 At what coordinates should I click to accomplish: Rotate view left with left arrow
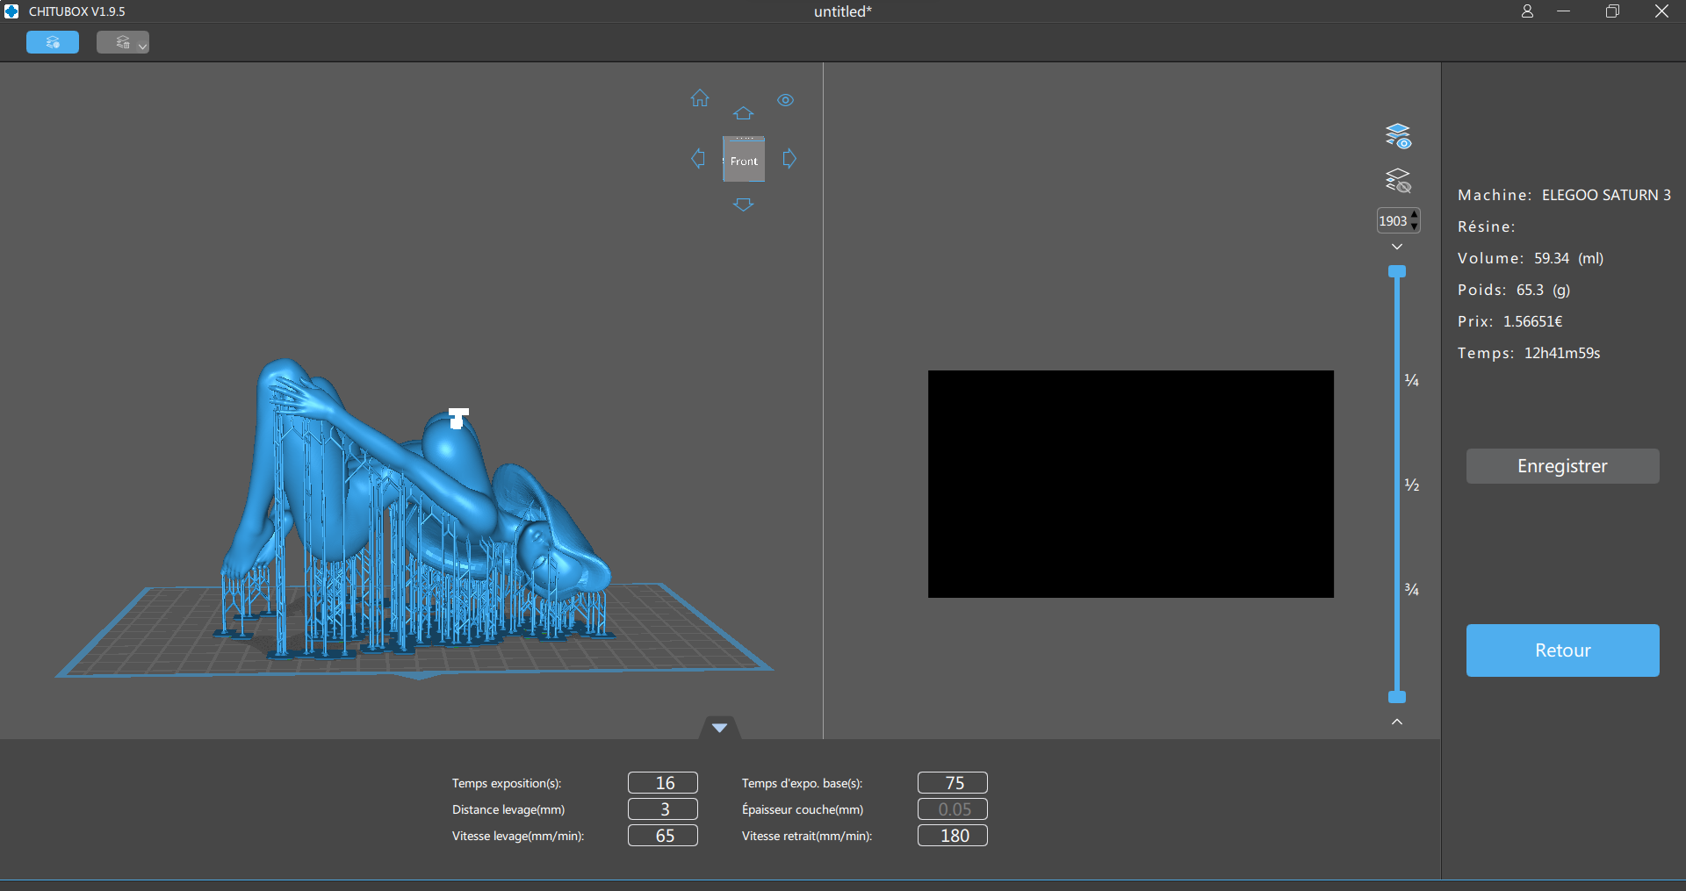tap(698, 159)
